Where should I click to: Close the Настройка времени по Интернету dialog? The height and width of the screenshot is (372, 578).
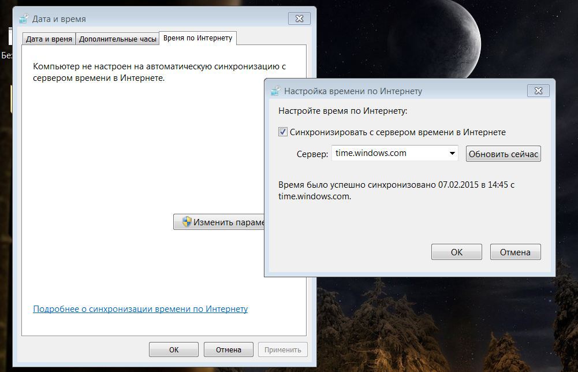538,91
